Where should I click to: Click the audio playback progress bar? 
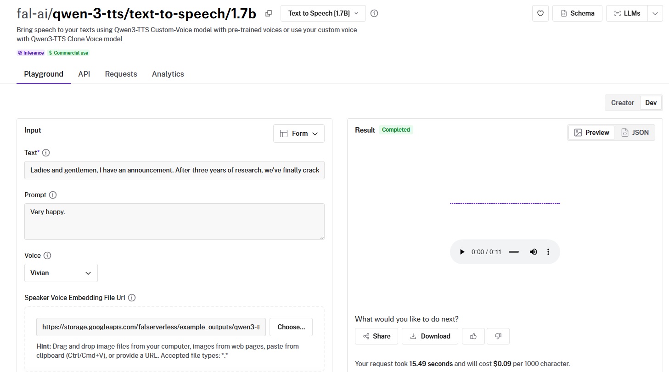coord(514,252)
